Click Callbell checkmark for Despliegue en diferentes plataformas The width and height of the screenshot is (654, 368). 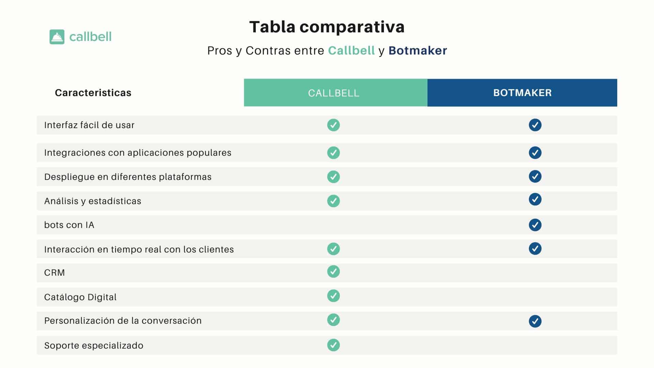pos(333,177)
